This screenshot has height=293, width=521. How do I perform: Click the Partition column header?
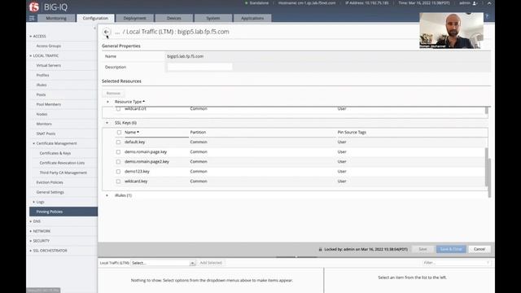click(x=198, y=132)
